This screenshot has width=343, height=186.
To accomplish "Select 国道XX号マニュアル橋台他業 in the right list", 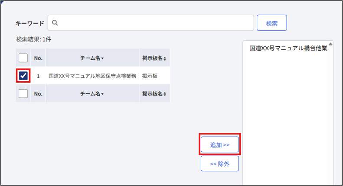I will pos(288,48).
